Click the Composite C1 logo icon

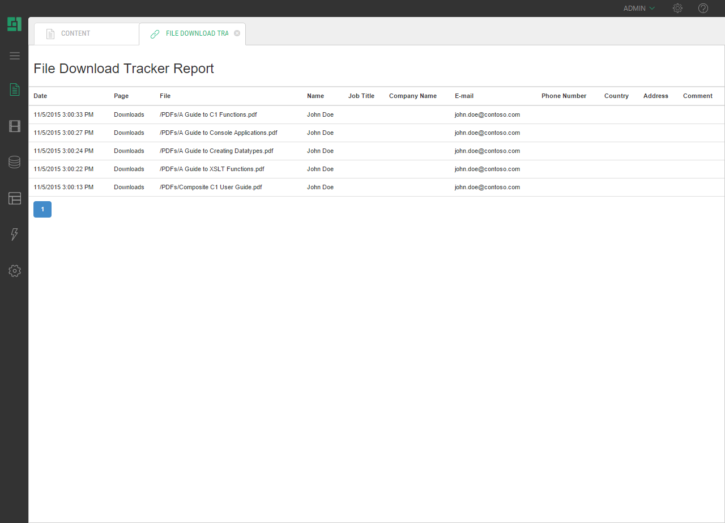14,24
